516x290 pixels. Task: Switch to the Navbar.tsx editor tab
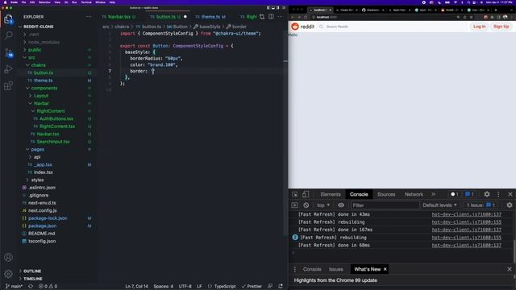(119, 17)
